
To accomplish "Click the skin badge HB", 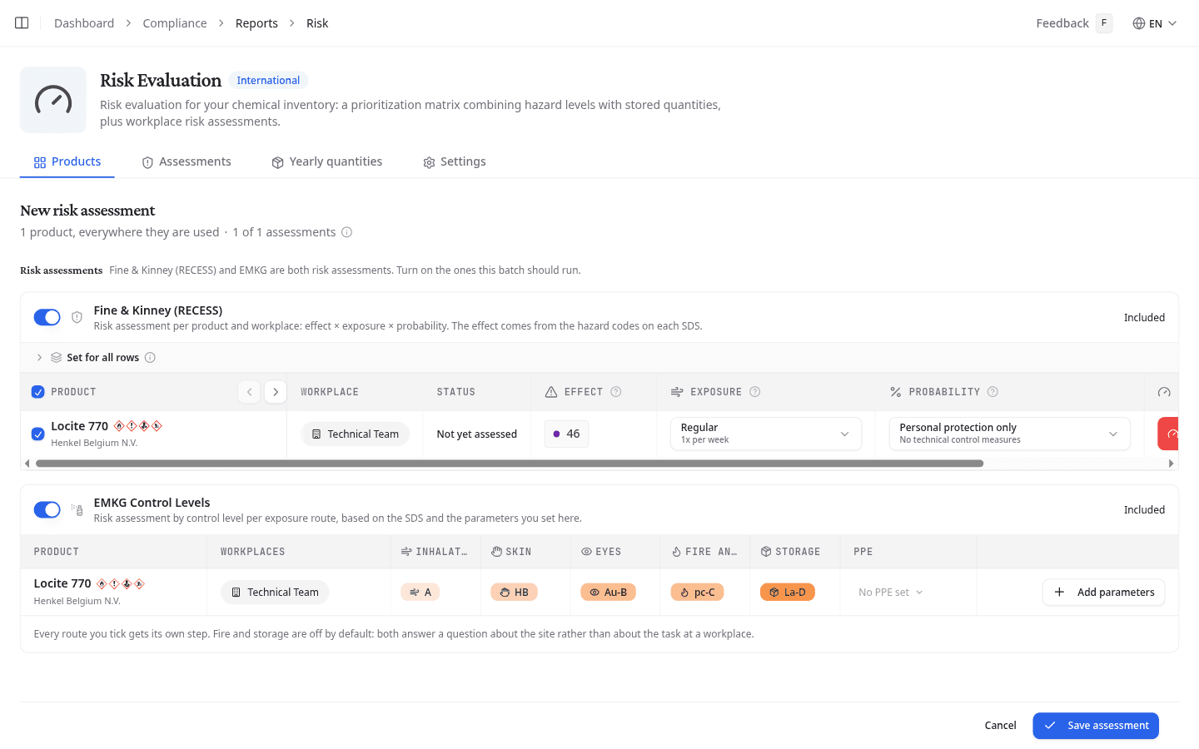I will coord(514,593).
